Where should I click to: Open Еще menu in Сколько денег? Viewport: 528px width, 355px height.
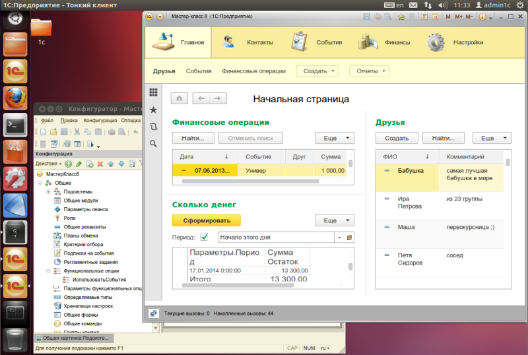tap(335, 220)
